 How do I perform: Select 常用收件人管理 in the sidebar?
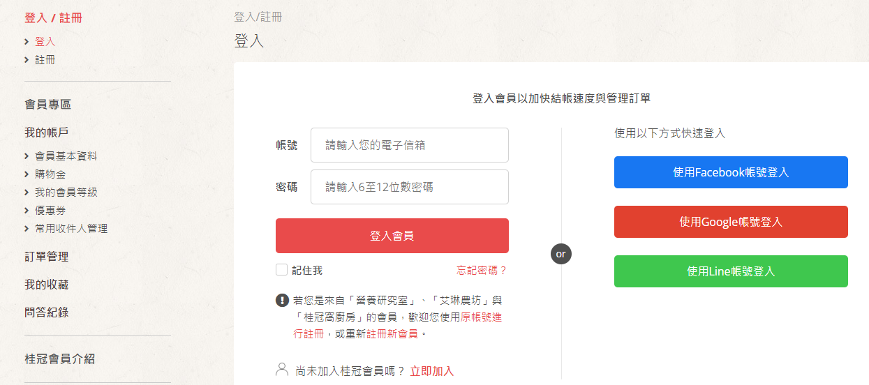click(x=71, y=228)
